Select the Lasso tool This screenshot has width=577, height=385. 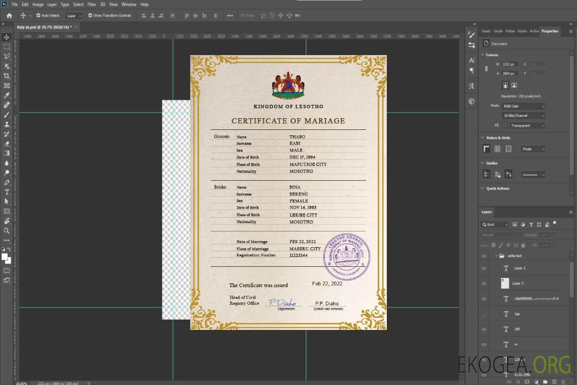[6, 56]
